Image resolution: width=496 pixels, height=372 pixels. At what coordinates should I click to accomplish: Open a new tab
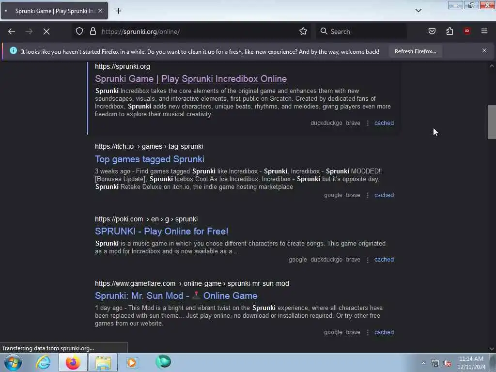point(118,11)
